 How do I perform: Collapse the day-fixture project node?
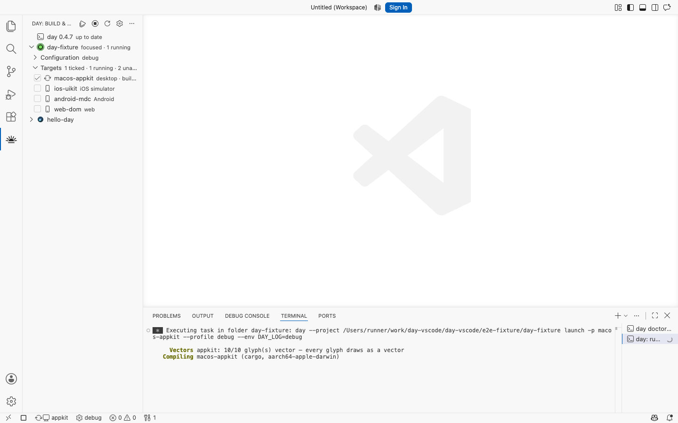[x=32, y=47]
